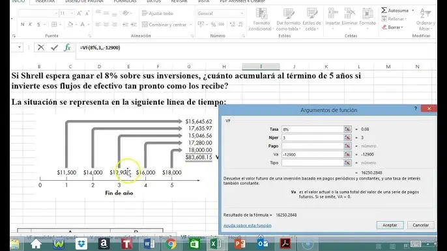Switch to the VISTA ribbon tab

pyautogui.click(x=203, y=1)
